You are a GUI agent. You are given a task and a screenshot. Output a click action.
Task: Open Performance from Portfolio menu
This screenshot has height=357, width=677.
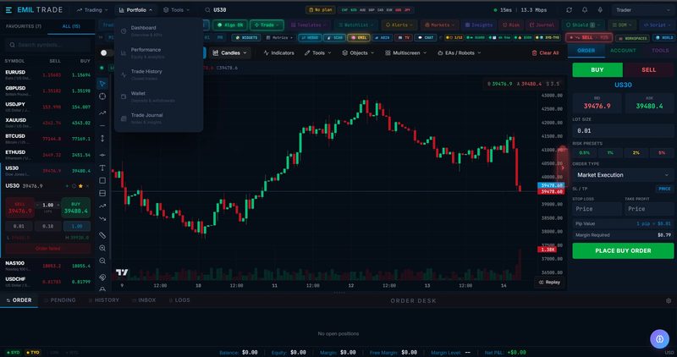pyautogui.click(x=158, y=52)
